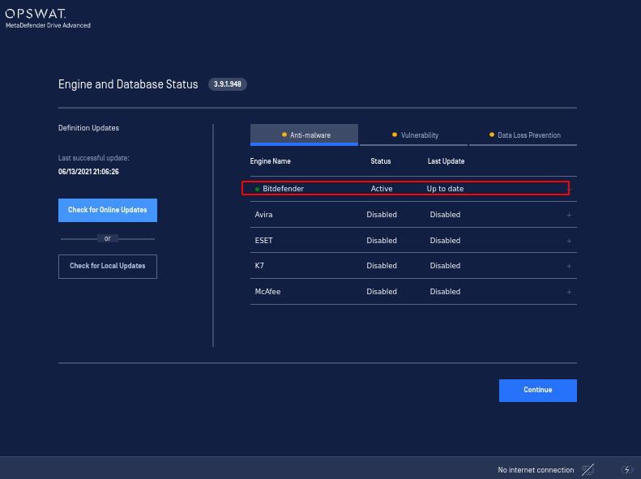Viewport: 641px width, 479px height.
Task: Expand the Bitdefender engine row
Action: coord(570,189)
